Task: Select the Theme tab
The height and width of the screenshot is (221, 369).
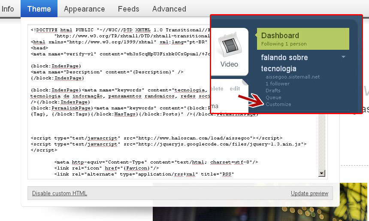Action: (39, 9)
